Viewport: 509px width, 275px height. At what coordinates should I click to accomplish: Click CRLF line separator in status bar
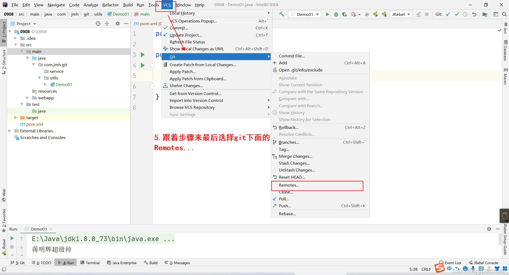(426, 269)
